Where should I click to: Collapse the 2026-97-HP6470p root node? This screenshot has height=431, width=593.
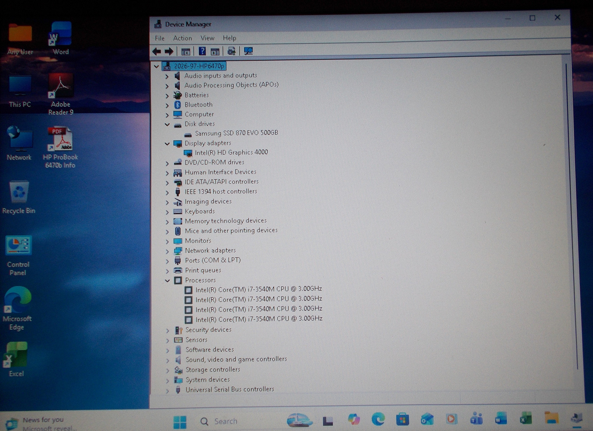tap(156, 66)
